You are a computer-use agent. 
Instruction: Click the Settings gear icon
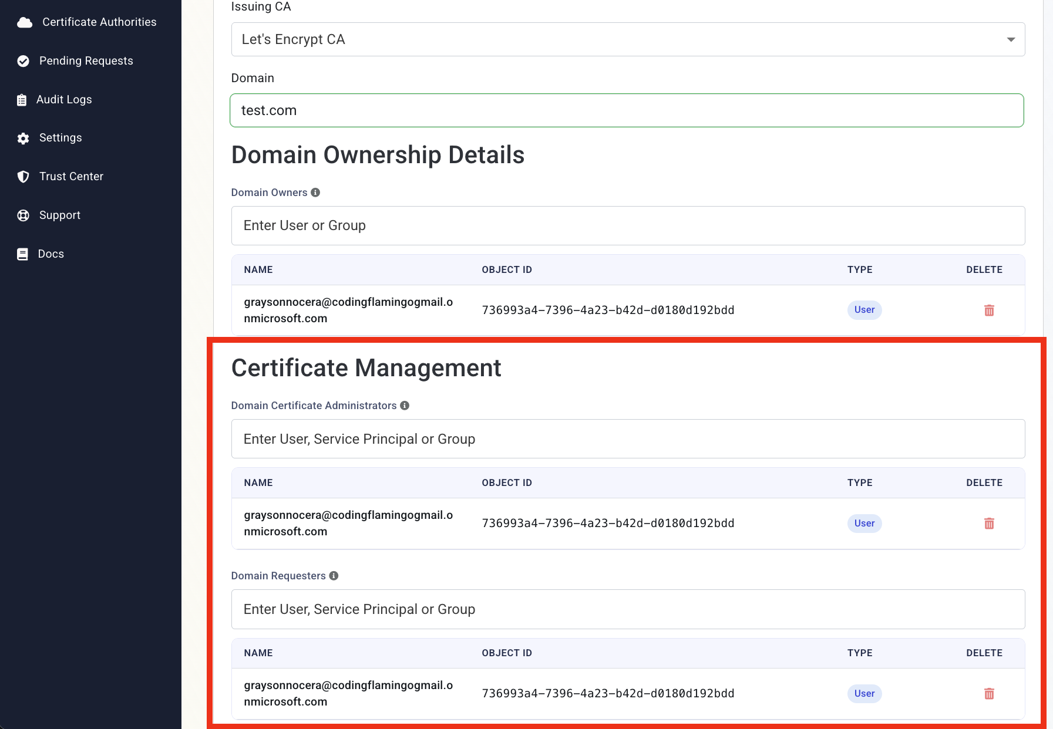(x=23, y=139)
